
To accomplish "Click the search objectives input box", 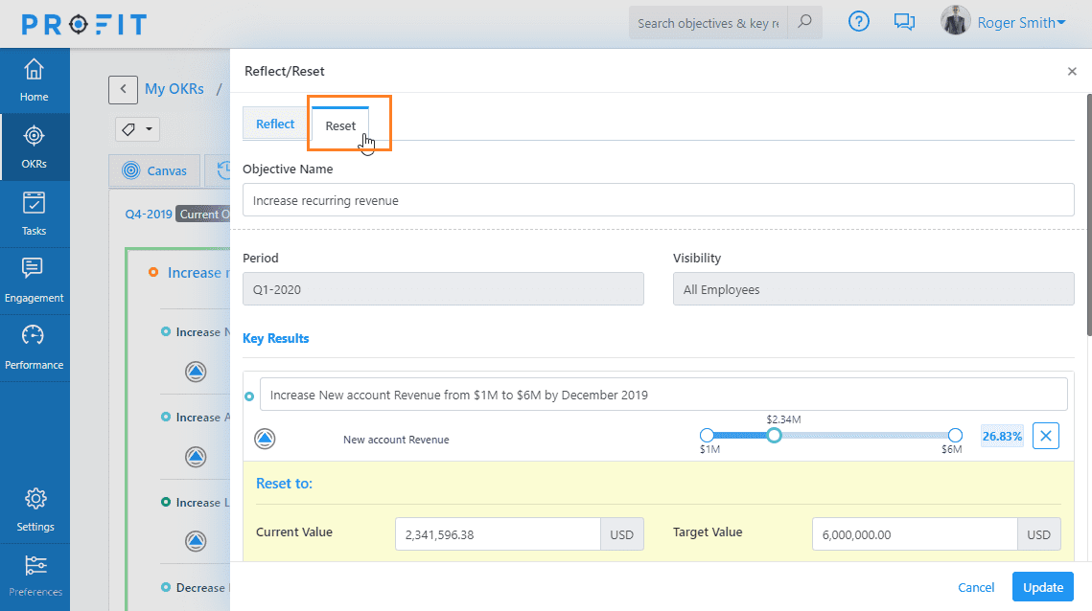I will [709, 23].
